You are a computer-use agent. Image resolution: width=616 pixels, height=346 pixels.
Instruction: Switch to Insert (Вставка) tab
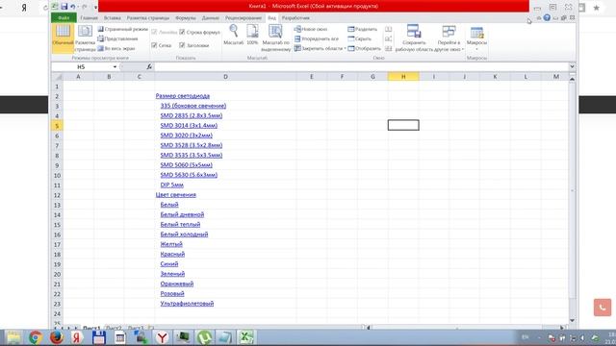(113, 18)
